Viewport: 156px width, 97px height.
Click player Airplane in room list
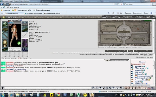138,66
